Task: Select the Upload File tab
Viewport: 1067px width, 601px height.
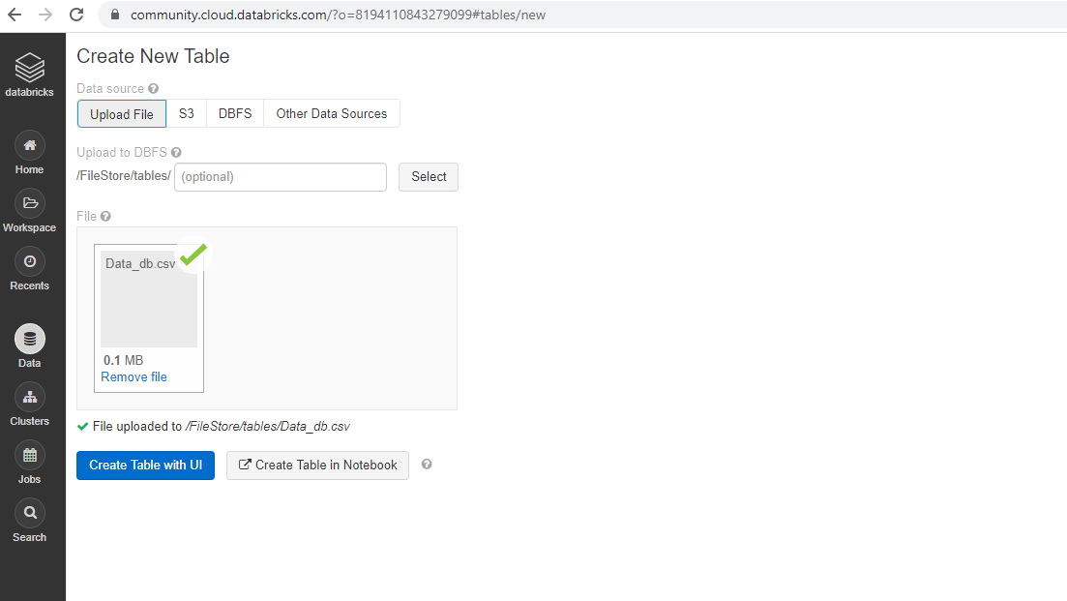Action: click(x=122, y=113)
